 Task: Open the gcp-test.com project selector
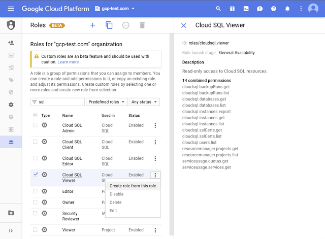(115, 9)
